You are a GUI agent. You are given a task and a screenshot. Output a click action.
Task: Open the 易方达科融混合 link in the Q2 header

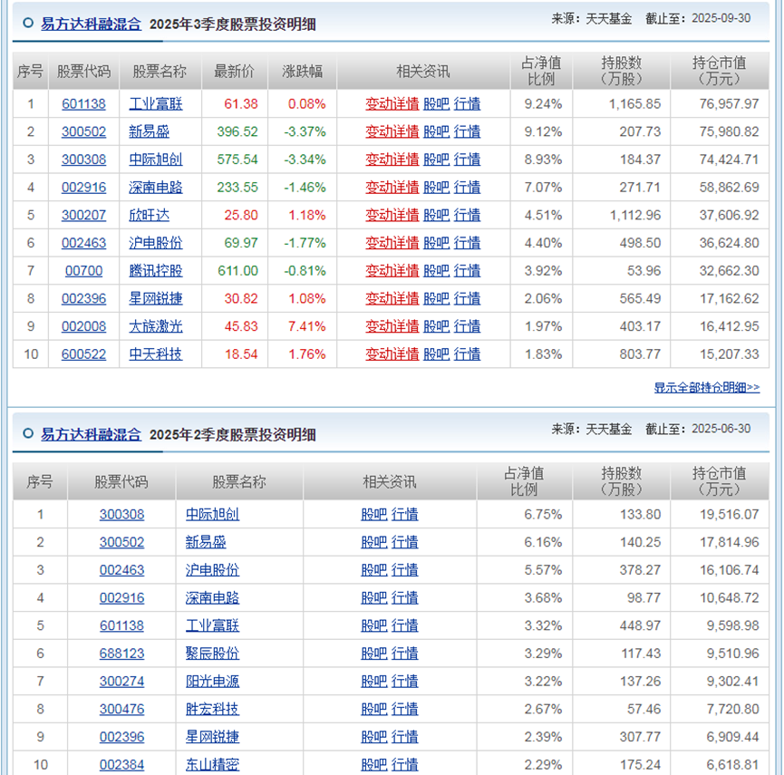pyautogui.click(x=91, y=434)
